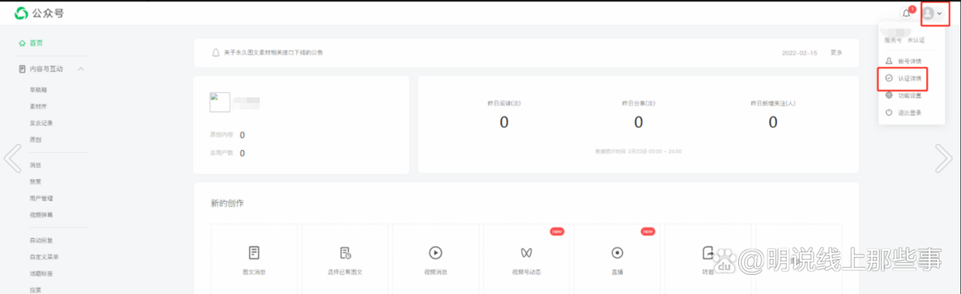The height and width of the screenshot is (294, 961).
Task: Click the bell icon in the announcement bar
Action: coord(216,53)
